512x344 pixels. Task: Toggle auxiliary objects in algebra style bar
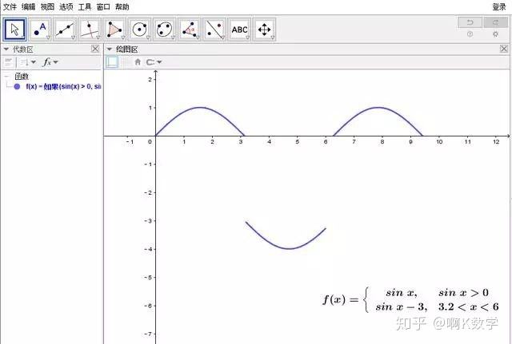[9, 62]
